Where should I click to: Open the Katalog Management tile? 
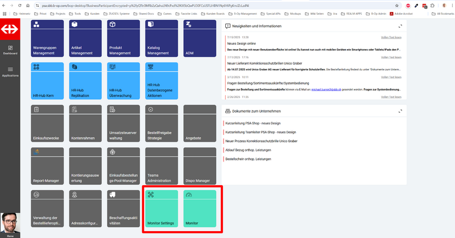point(161,38)
